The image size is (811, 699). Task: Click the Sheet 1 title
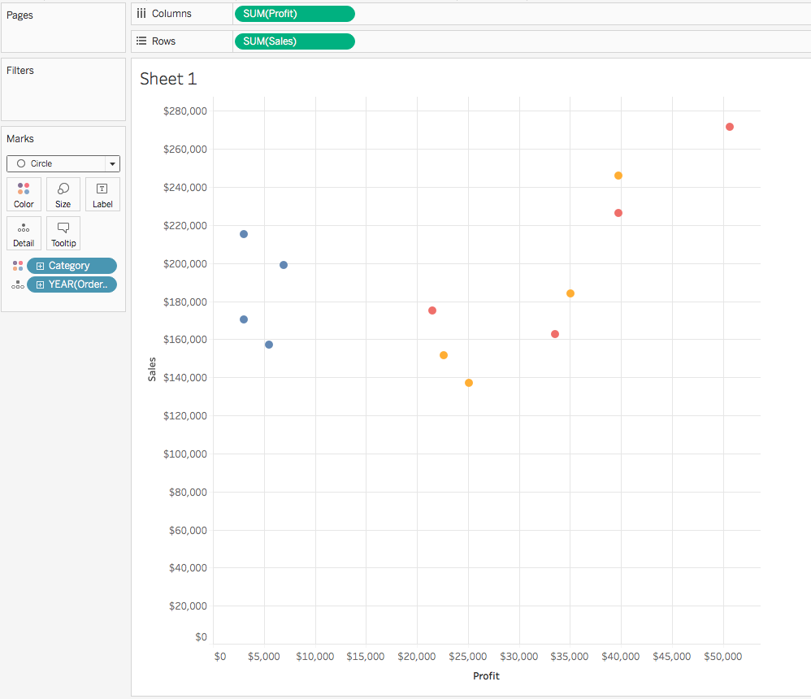point(168,78)
